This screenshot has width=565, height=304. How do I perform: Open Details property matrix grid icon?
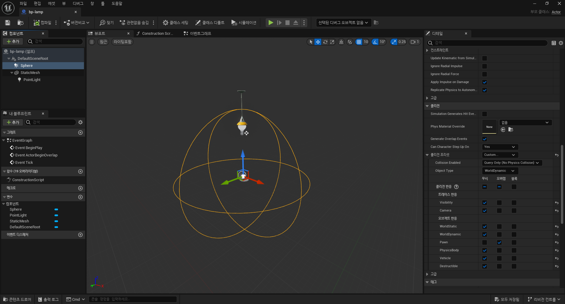point(554,43)
